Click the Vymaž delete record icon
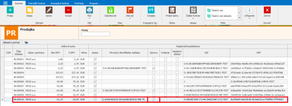 tap(68, 10)
